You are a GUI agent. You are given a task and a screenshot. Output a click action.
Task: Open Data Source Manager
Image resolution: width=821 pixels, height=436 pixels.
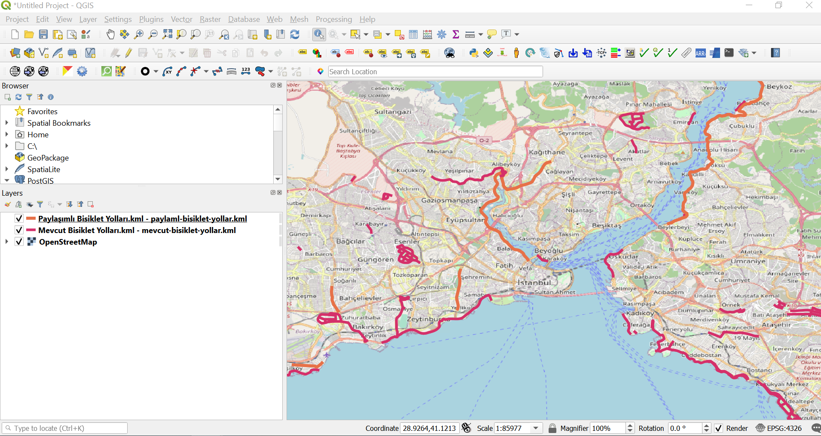[15, 53]
